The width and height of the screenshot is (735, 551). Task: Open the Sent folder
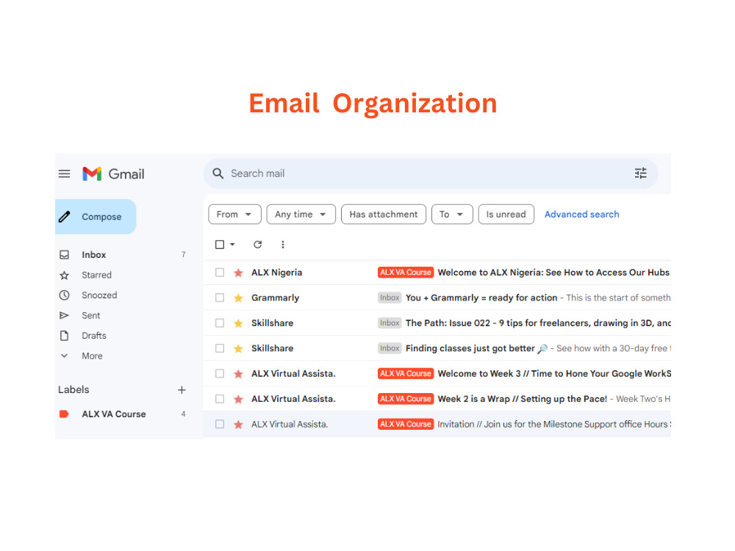[91, 315]
